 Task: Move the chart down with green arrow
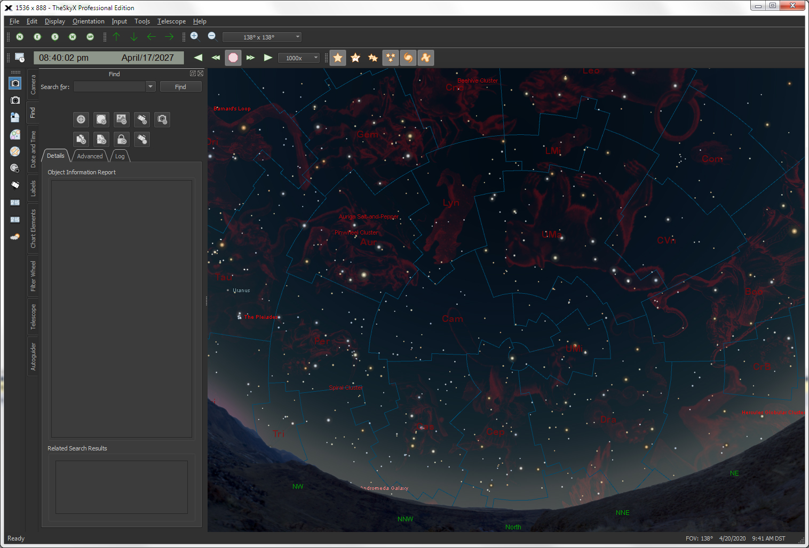(134, 37)
